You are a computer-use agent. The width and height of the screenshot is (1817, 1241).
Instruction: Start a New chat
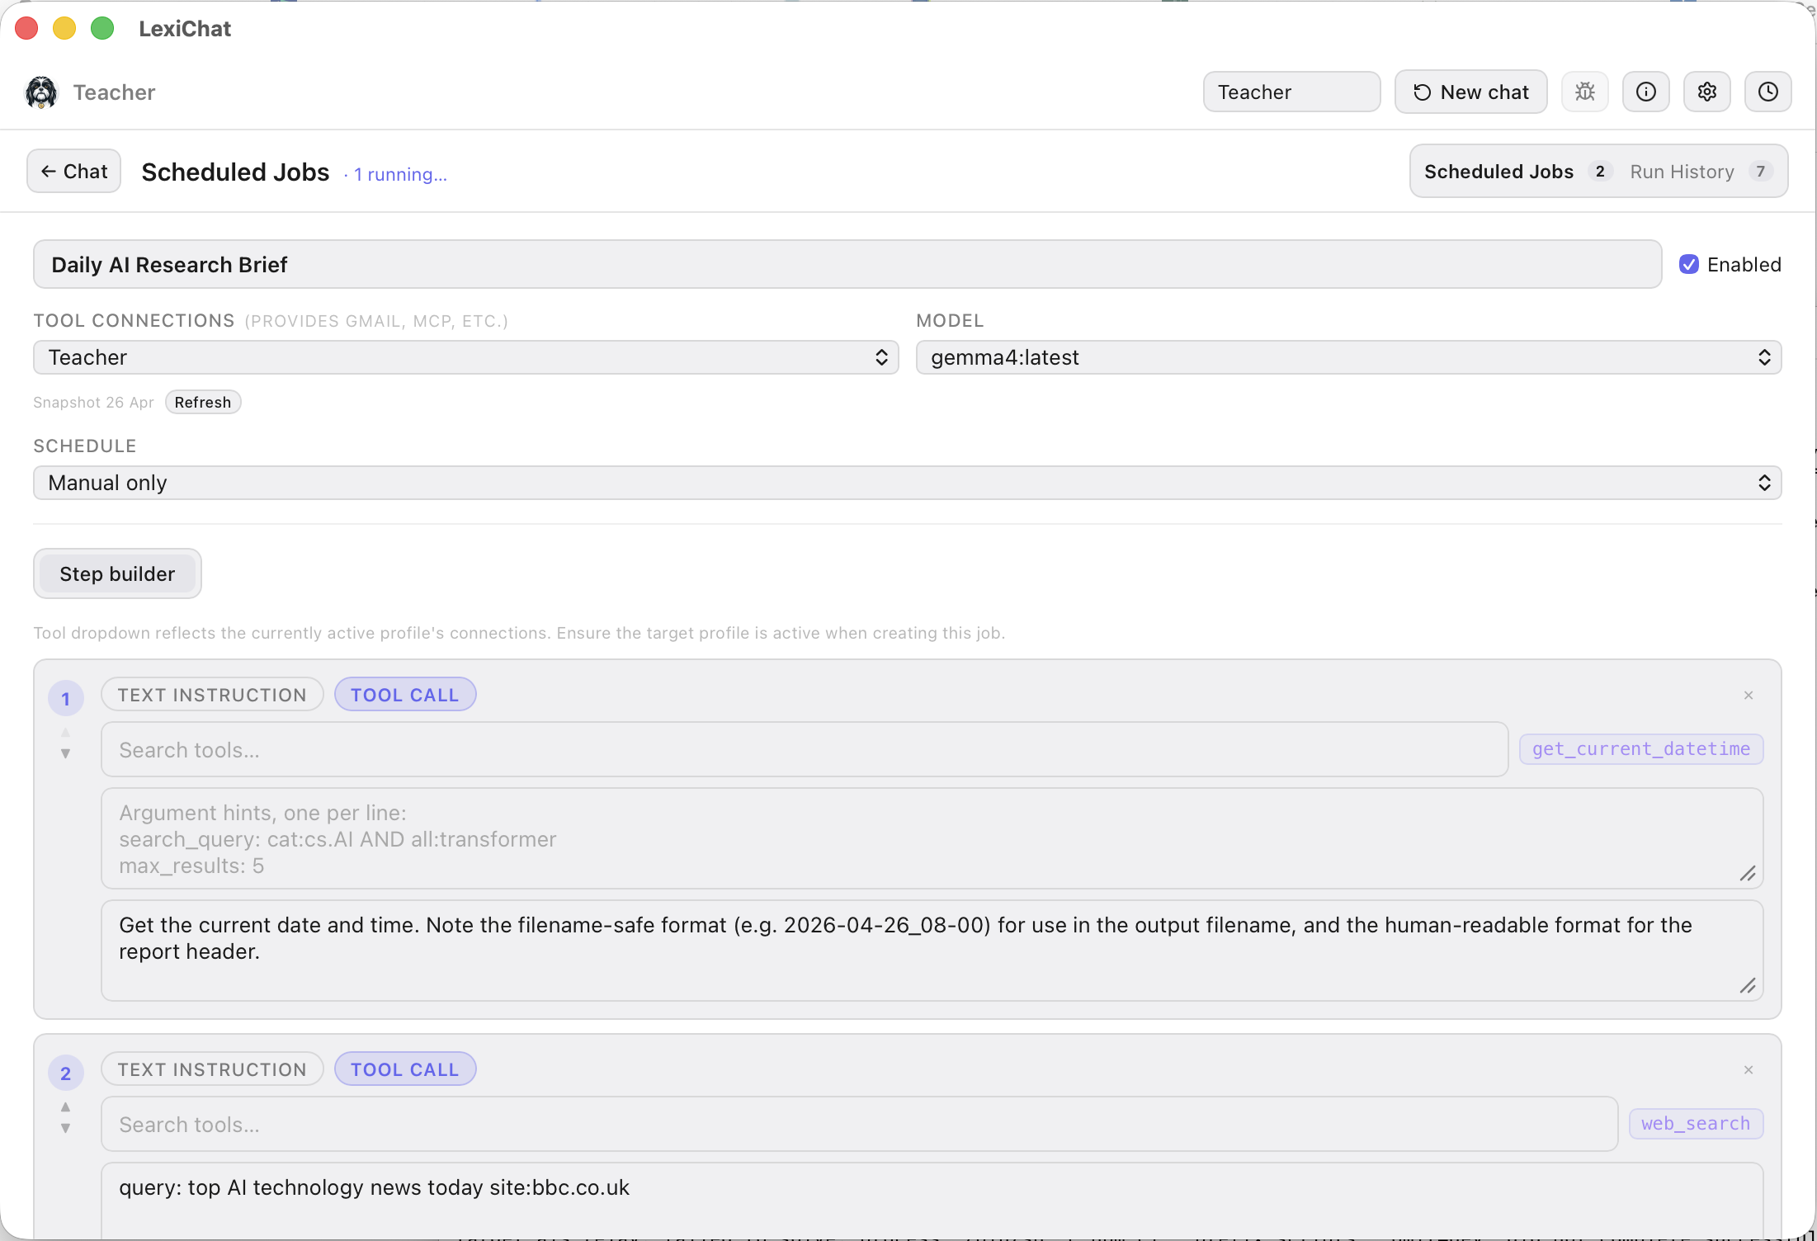pyautogui.click(x=1470, y=92)
